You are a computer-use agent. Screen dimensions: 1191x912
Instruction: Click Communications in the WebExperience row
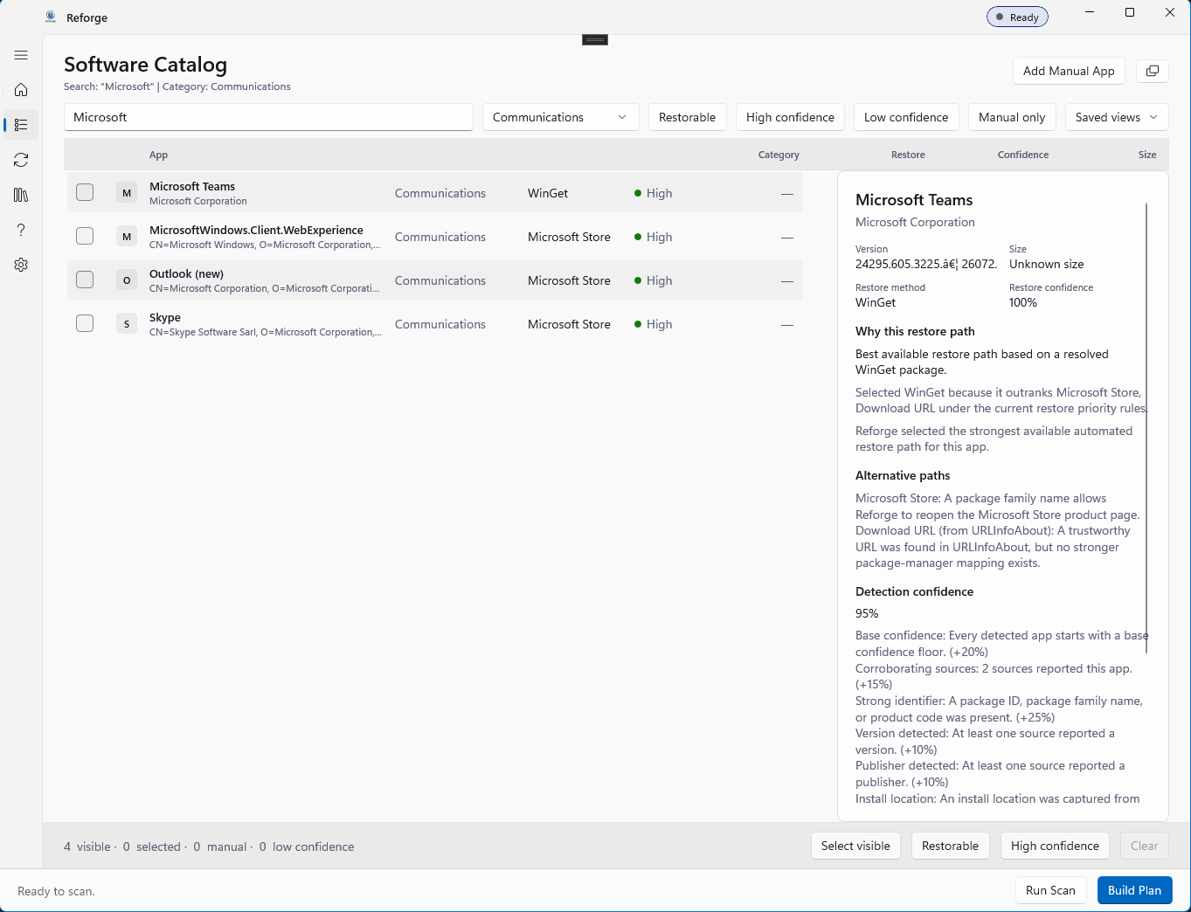pos(440,237)
